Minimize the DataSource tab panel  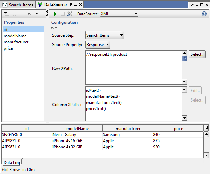75,5
